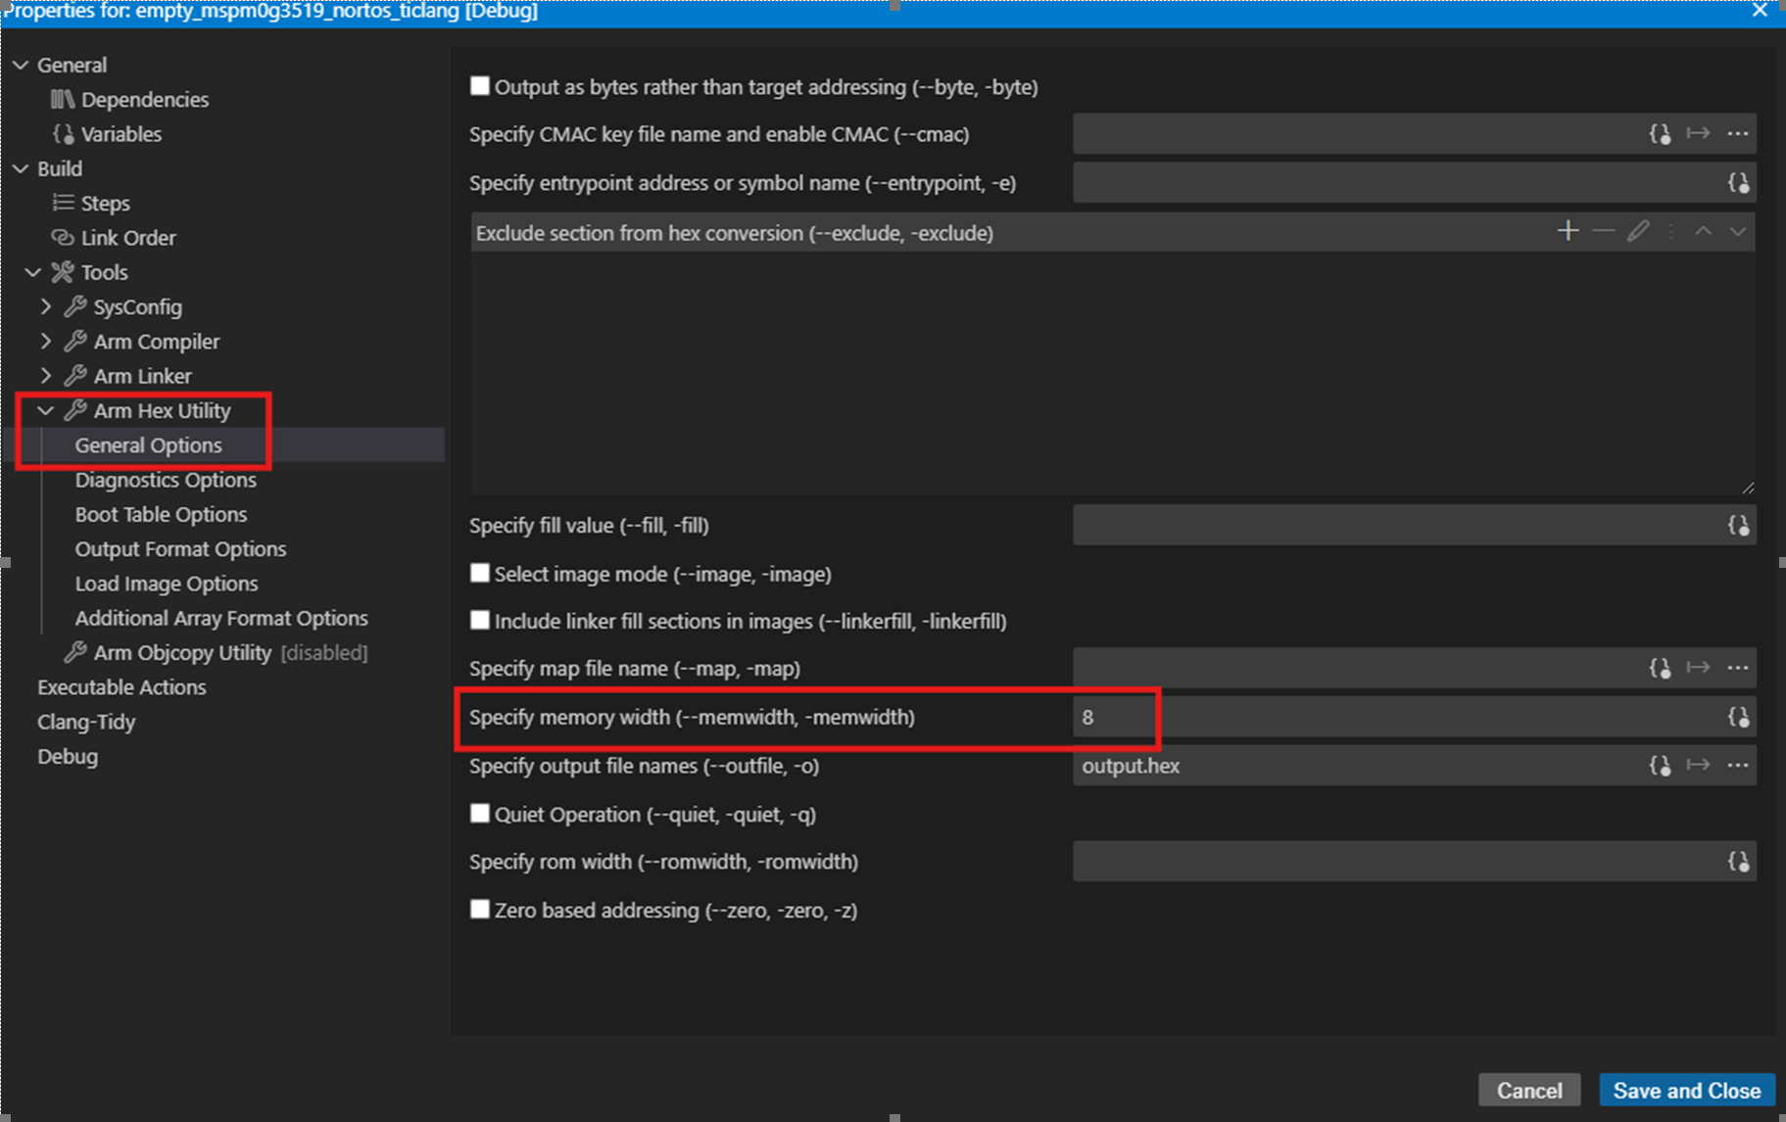Move Exclude section entry down

point(1737,231)
